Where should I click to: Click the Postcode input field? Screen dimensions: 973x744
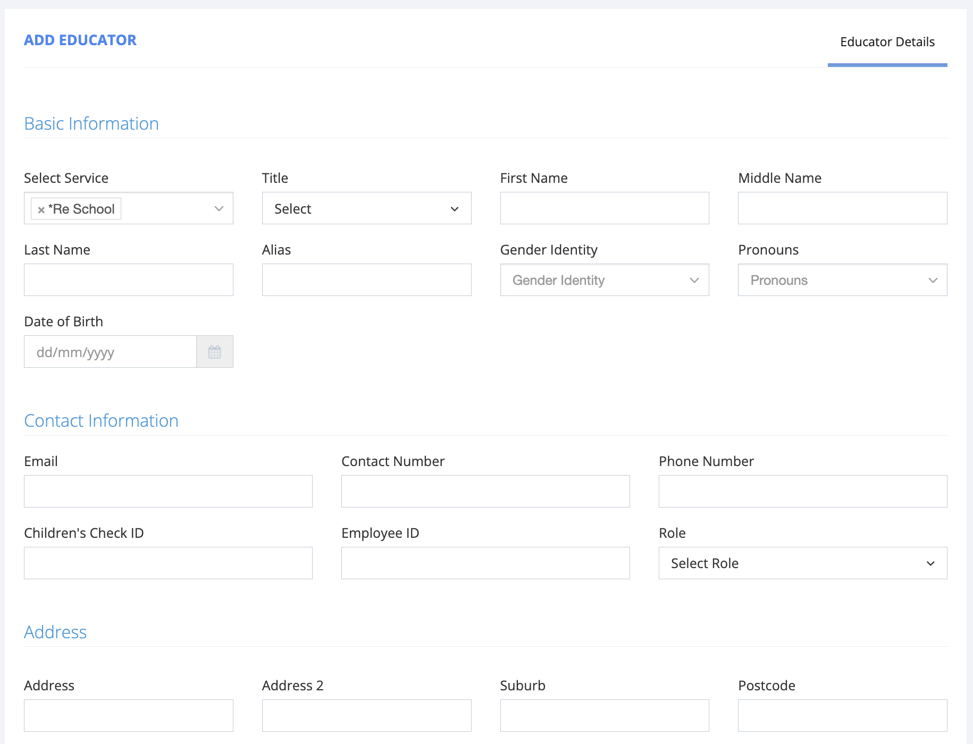pos(842,715)
